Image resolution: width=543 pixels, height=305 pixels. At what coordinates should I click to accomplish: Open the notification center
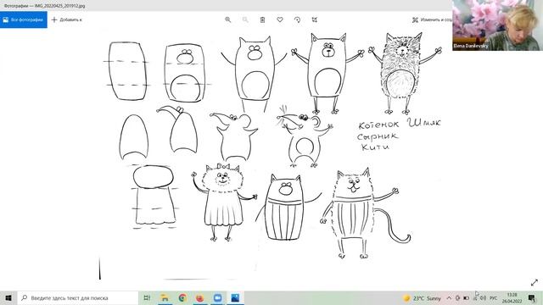(532, 297)
